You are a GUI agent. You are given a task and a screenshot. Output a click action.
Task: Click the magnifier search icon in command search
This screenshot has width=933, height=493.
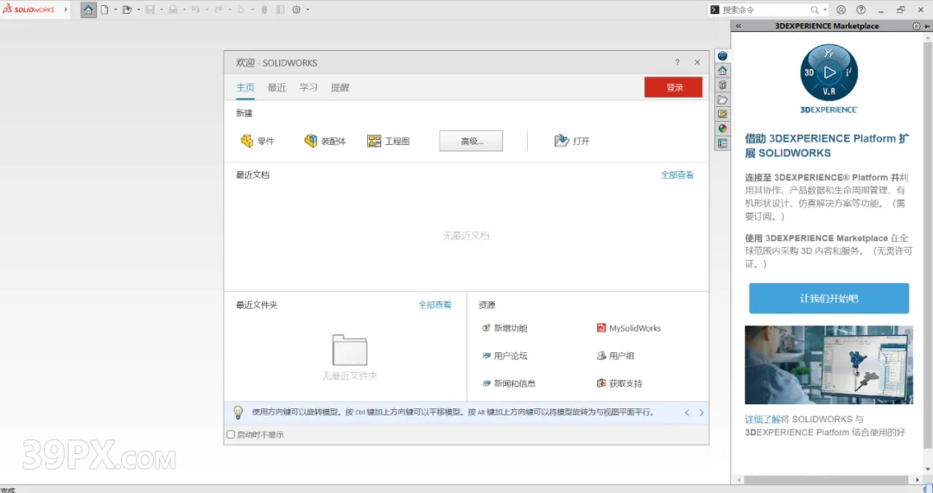tap(815, 9)
